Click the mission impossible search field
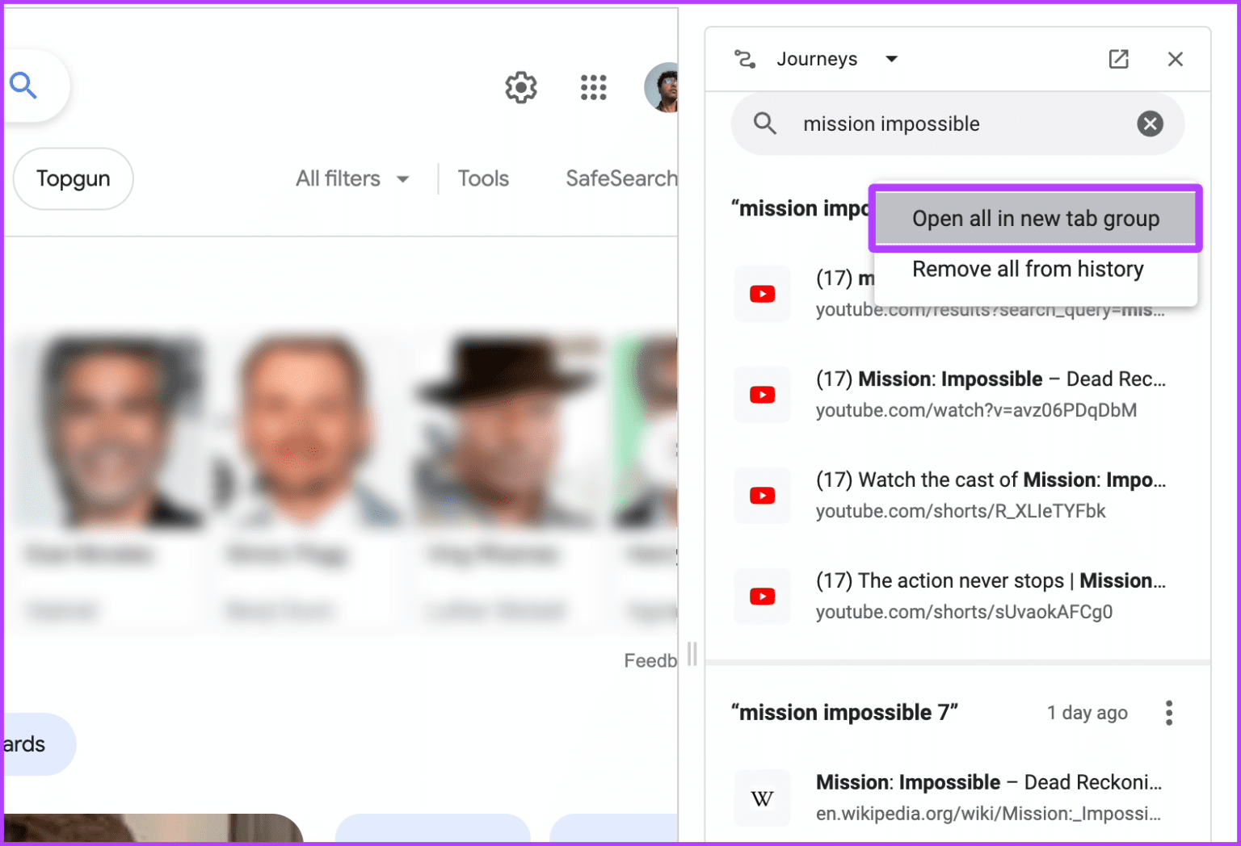Viewport: 1241px width, 846px height. (x=957, y=124)
